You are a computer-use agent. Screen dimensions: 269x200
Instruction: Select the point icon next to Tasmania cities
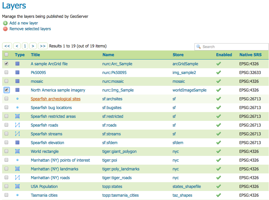tap(17, 195)
